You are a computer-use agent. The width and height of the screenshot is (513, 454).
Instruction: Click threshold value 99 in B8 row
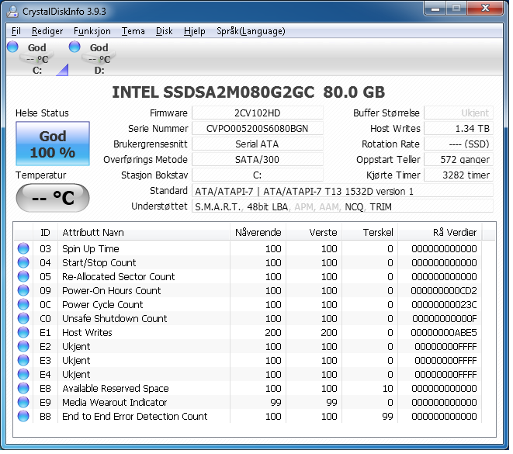pos(387,416)
